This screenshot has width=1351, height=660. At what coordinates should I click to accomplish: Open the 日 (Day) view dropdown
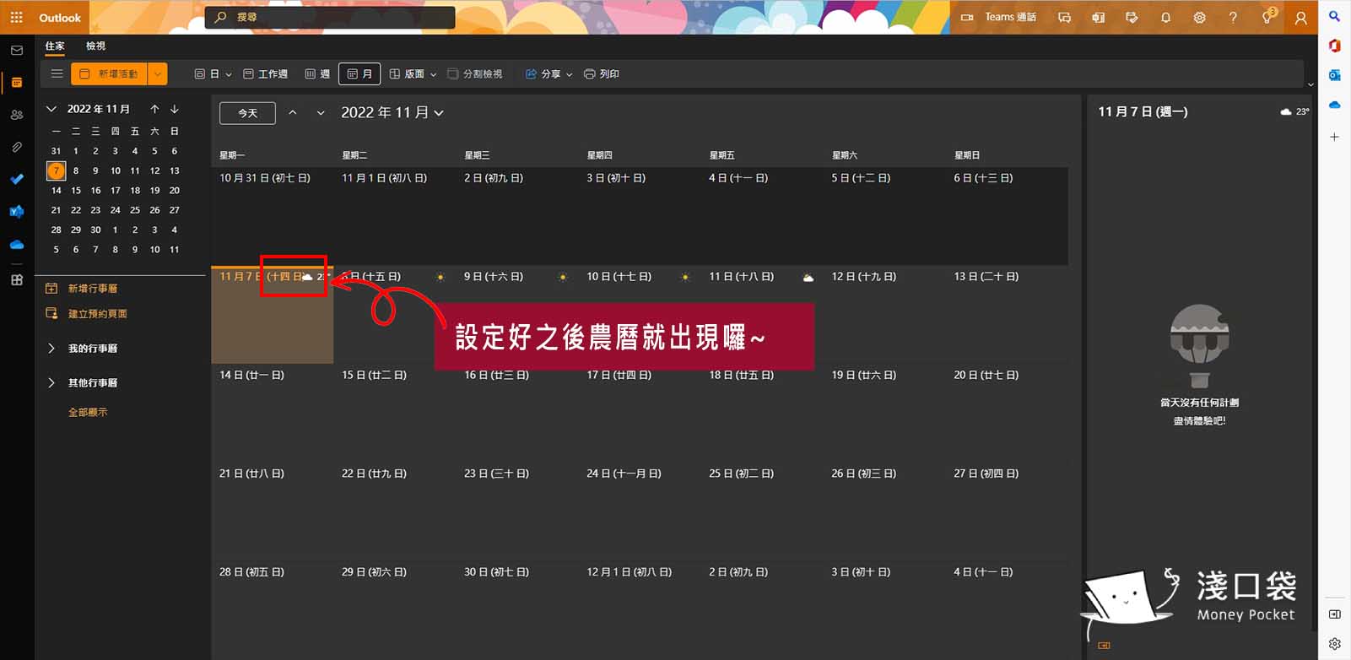(213, 74)
